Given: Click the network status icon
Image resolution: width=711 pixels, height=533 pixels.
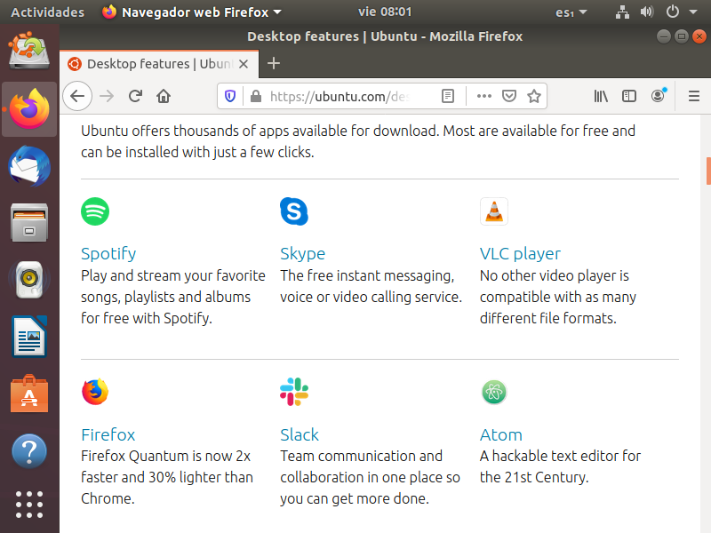Looking at the screenshot, I should click(x=623, y=12).
